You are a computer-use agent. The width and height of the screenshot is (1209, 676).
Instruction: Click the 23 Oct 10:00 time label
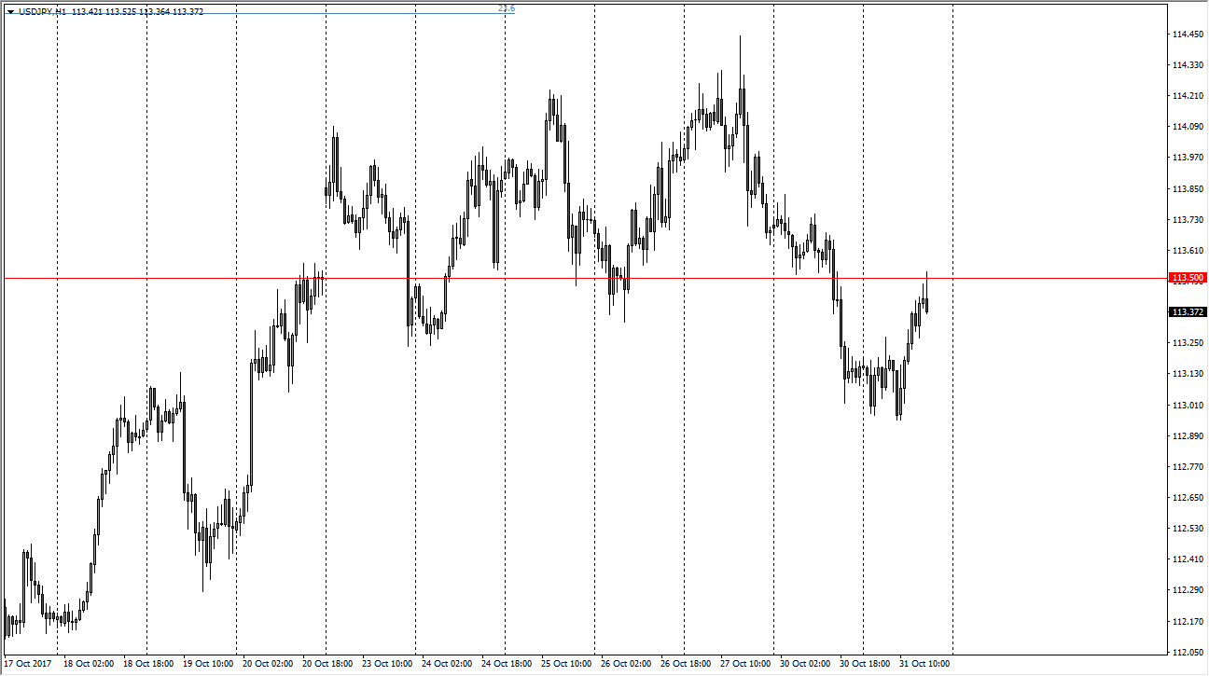pos(389,664)
